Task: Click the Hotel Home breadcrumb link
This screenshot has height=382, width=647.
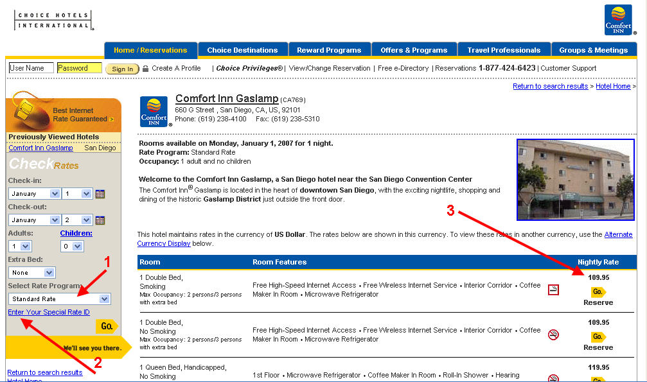Action: 613,86
